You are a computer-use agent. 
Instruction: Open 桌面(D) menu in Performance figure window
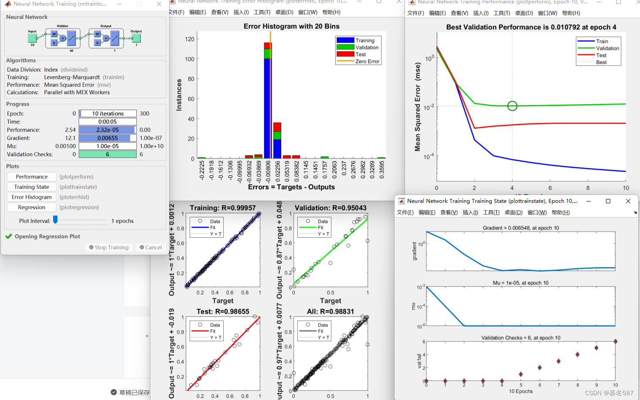(524, 13)
